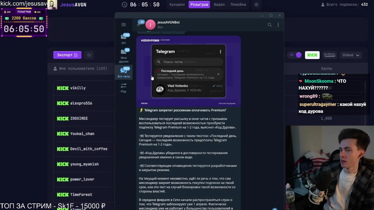Image resolution: width=374 pixels, height=210 pixels.
Task: Open the Ред. folder editor
Action: pos(124,88)
